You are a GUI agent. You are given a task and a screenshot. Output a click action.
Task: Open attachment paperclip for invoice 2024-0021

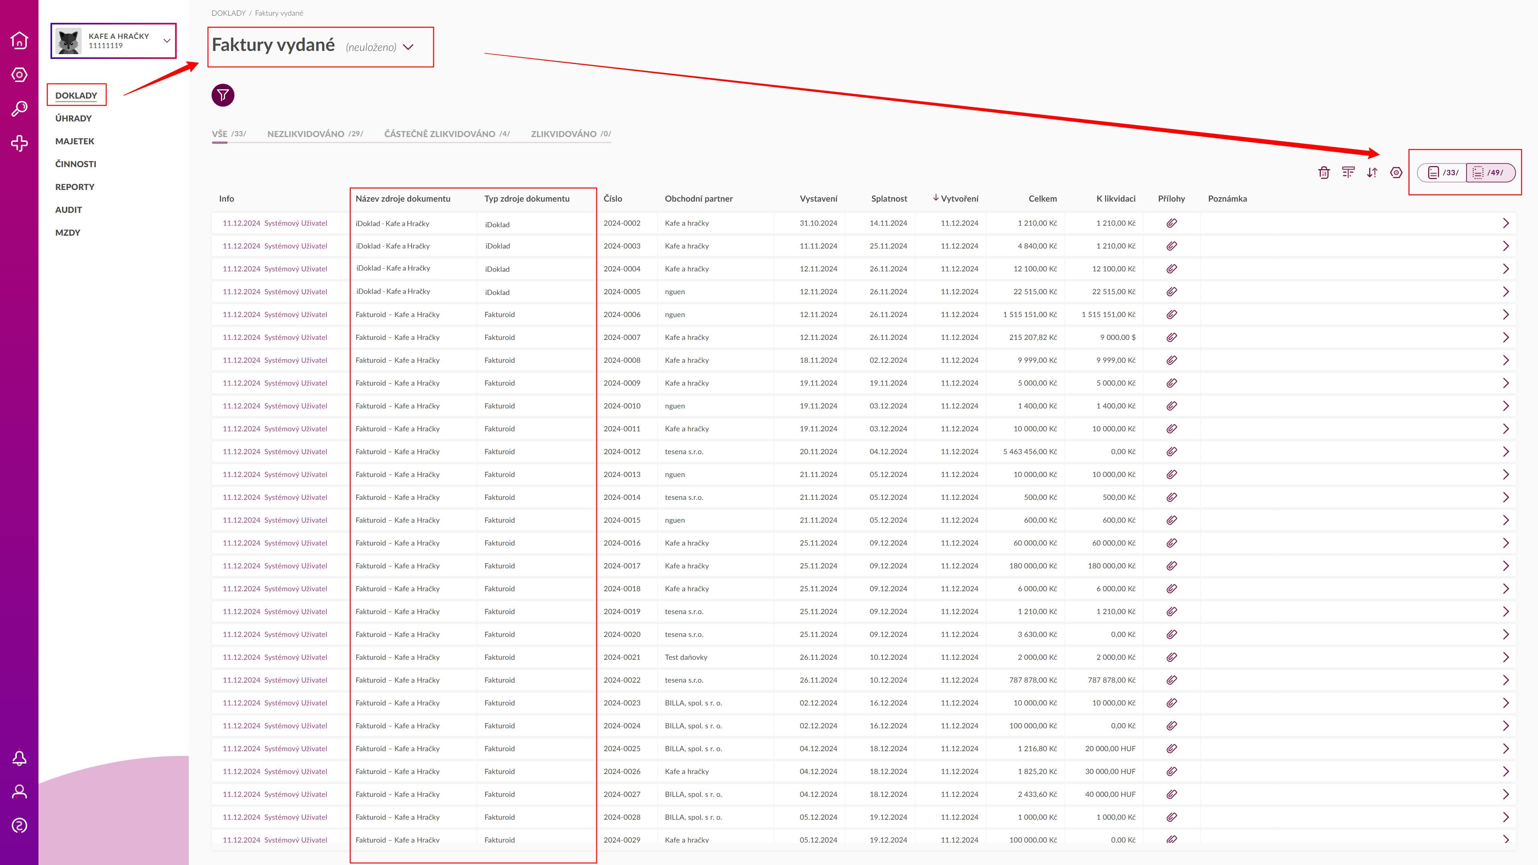point(1171,657)
